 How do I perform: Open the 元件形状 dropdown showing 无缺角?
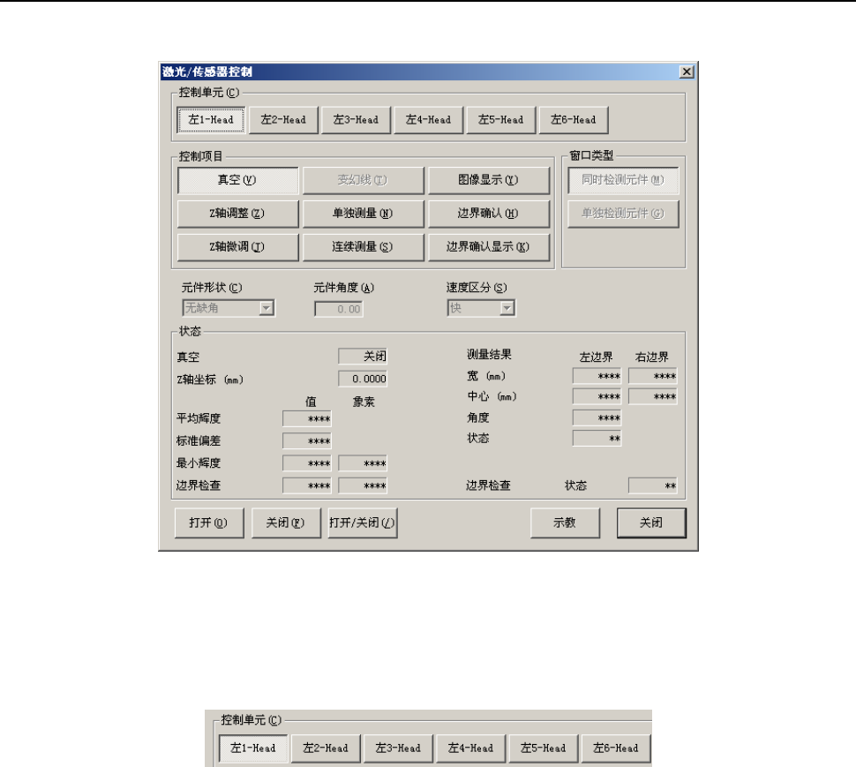pyautogui.click(x=229, y=308)
